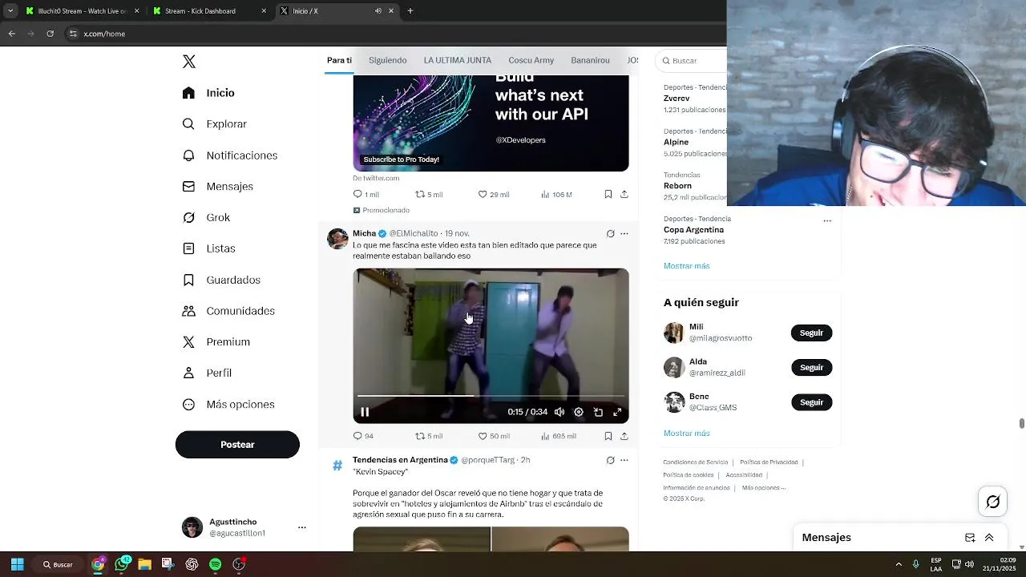This screenshot has height=577, width=1026.
Task: Switch to the Para ti tab
Action: 339,60
